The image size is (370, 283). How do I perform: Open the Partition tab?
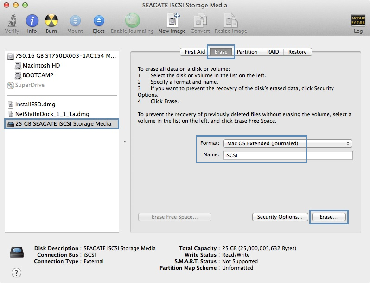click(247, 52)
